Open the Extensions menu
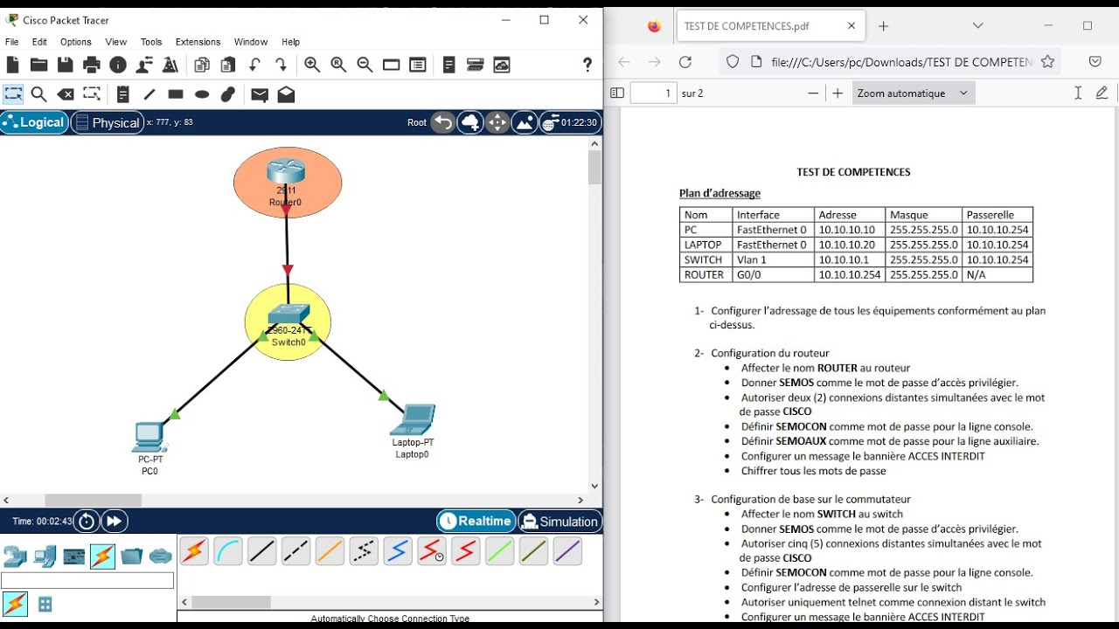 tap(198, 42)
